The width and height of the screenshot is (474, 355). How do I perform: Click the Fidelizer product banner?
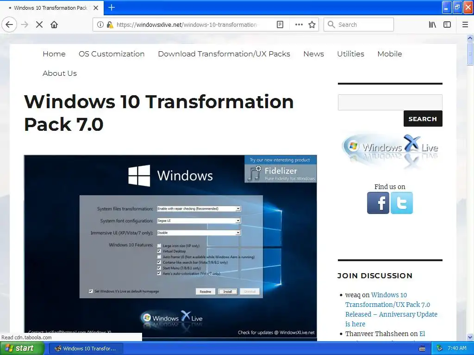coord(281,169)
